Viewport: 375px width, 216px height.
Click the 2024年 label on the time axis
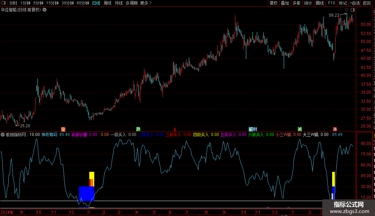7,212
